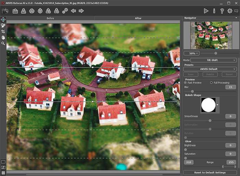Click the Range maximum field 255

[x=231, y=162]
